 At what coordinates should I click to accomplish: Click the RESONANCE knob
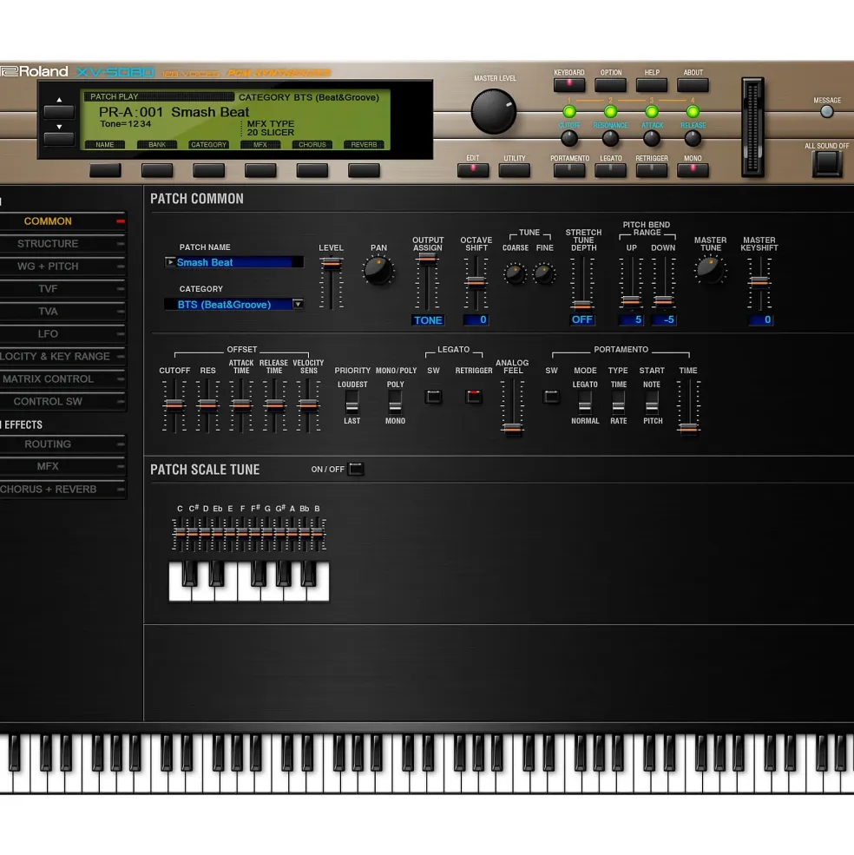(610, 139)
